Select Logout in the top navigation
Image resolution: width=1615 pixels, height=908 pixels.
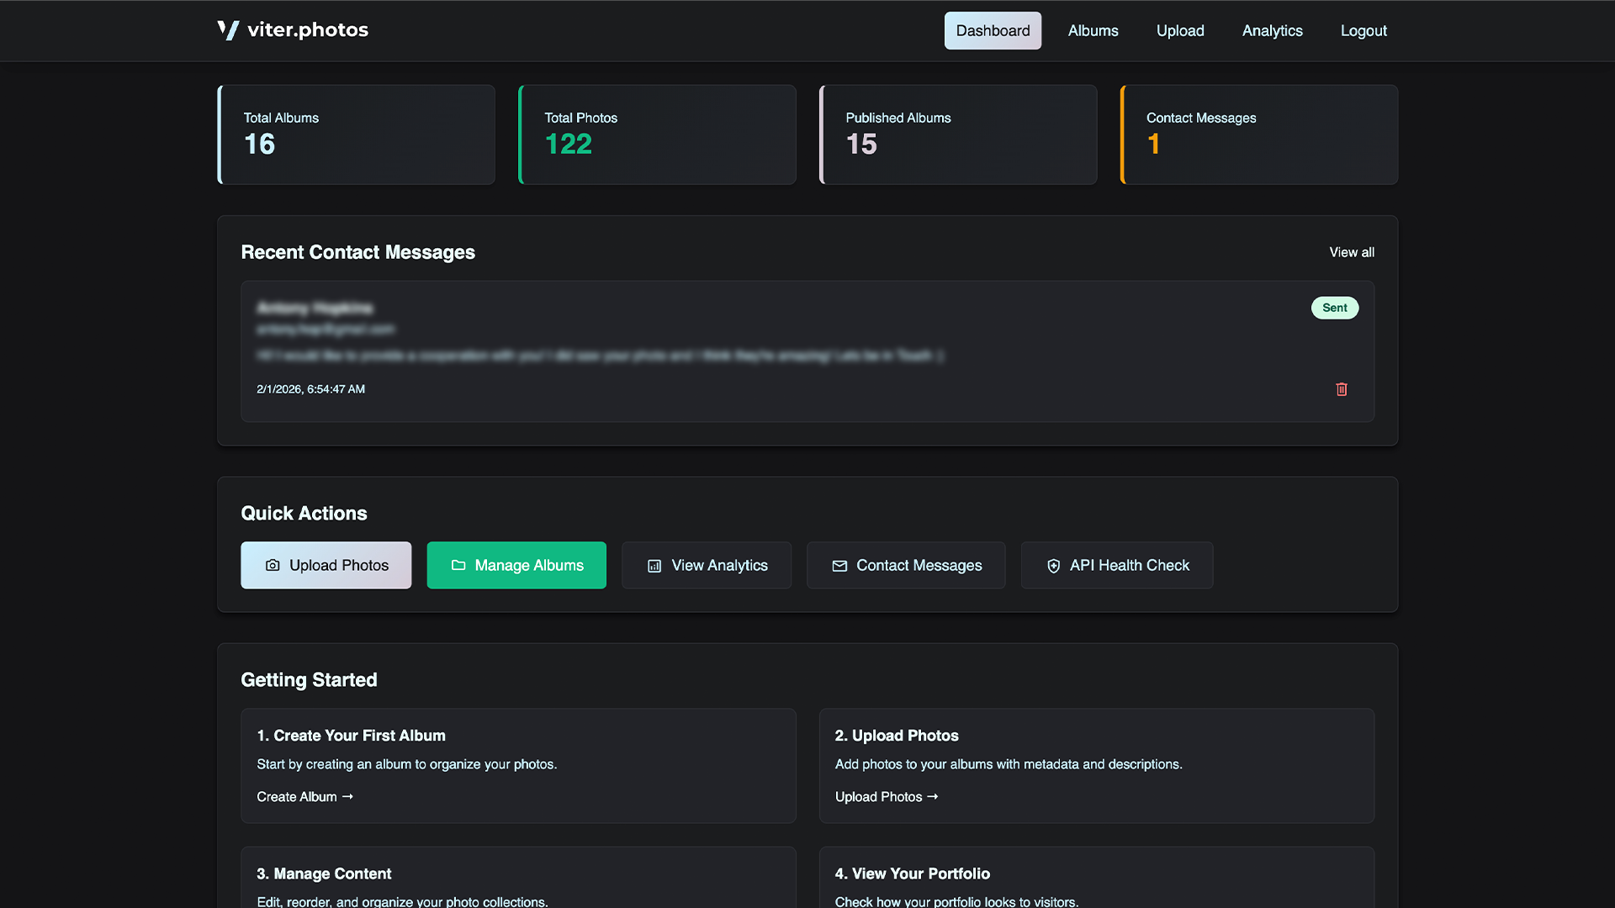[1363, 30]
